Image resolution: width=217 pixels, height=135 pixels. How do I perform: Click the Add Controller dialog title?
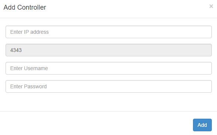click(x=25, y=7)
